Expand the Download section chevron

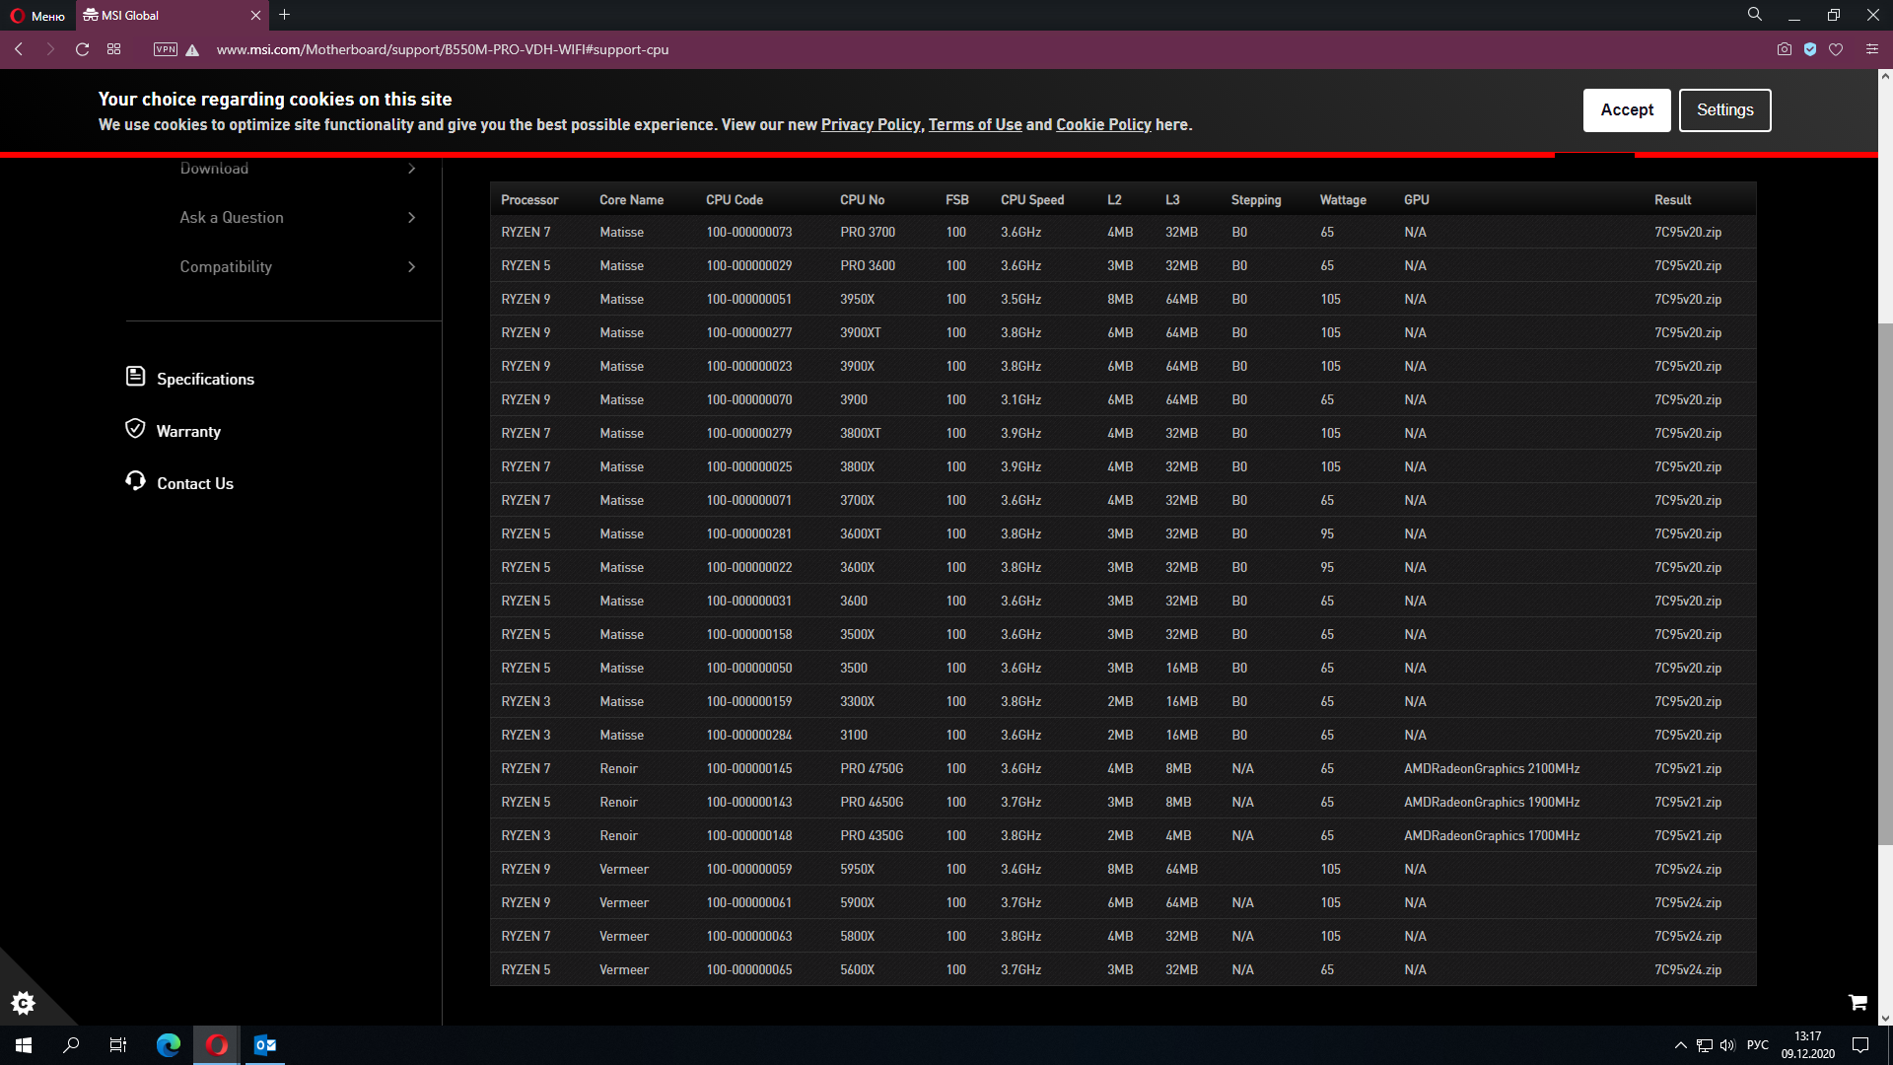pos(412,169)
